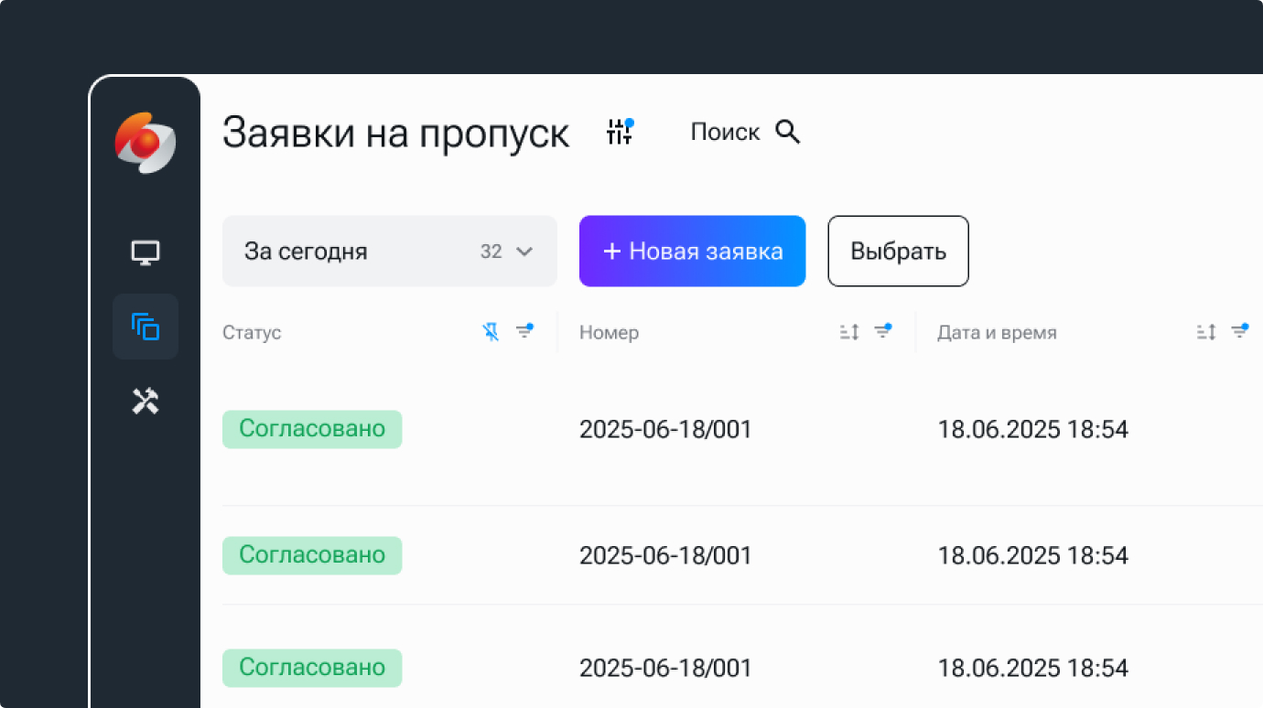Create a request with Новая заявка button

[693, 251]
